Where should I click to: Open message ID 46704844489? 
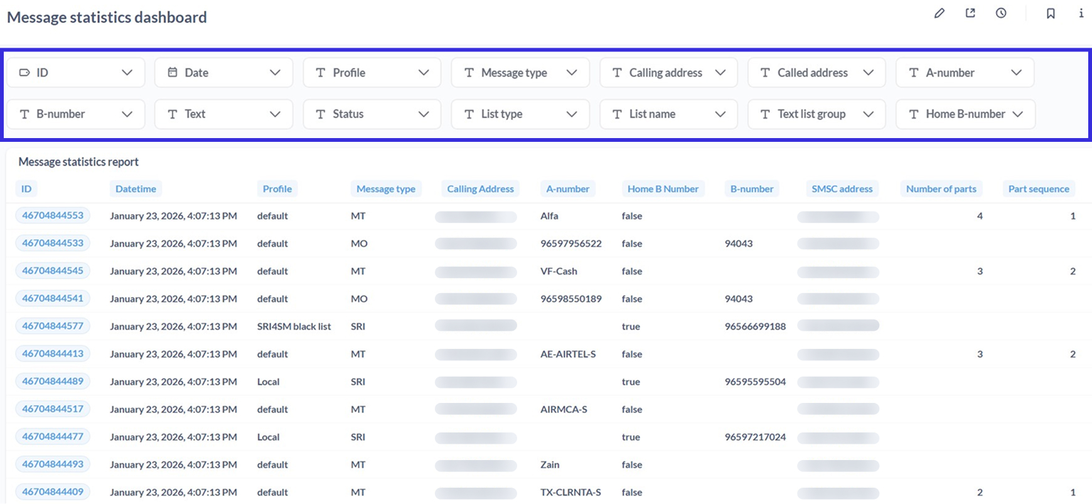pyautogui.click(x=53, y=381)
